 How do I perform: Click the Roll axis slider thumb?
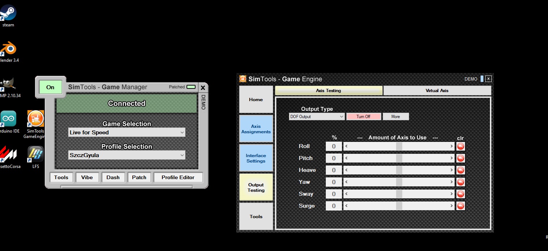[399, 146]
